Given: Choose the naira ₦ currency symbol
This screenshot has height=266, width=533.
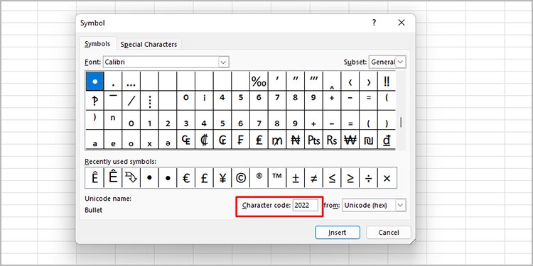Looking at the screenshot, I should point(296,140).
